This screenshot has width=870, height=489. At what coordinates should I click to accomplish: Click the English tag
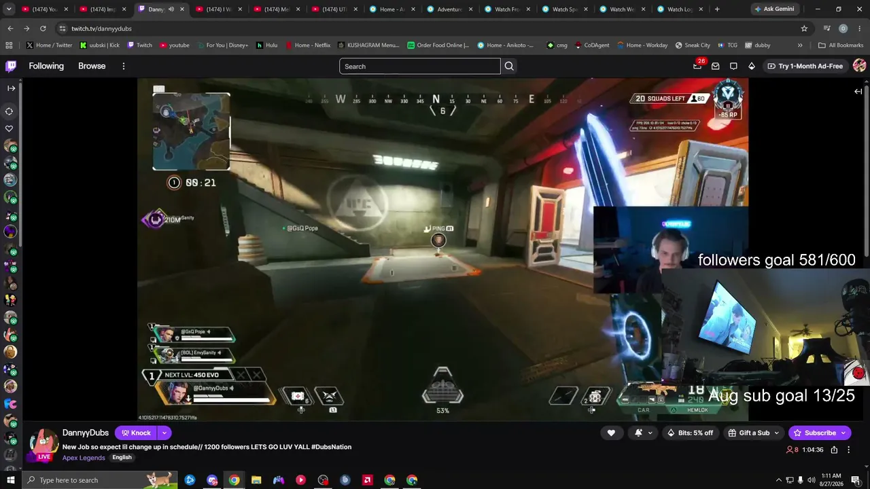[122, 457]
